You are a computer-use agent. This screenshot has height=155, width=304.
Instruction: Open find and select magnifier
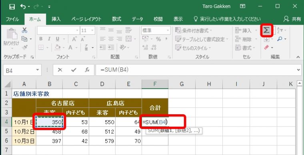(280, 39)
